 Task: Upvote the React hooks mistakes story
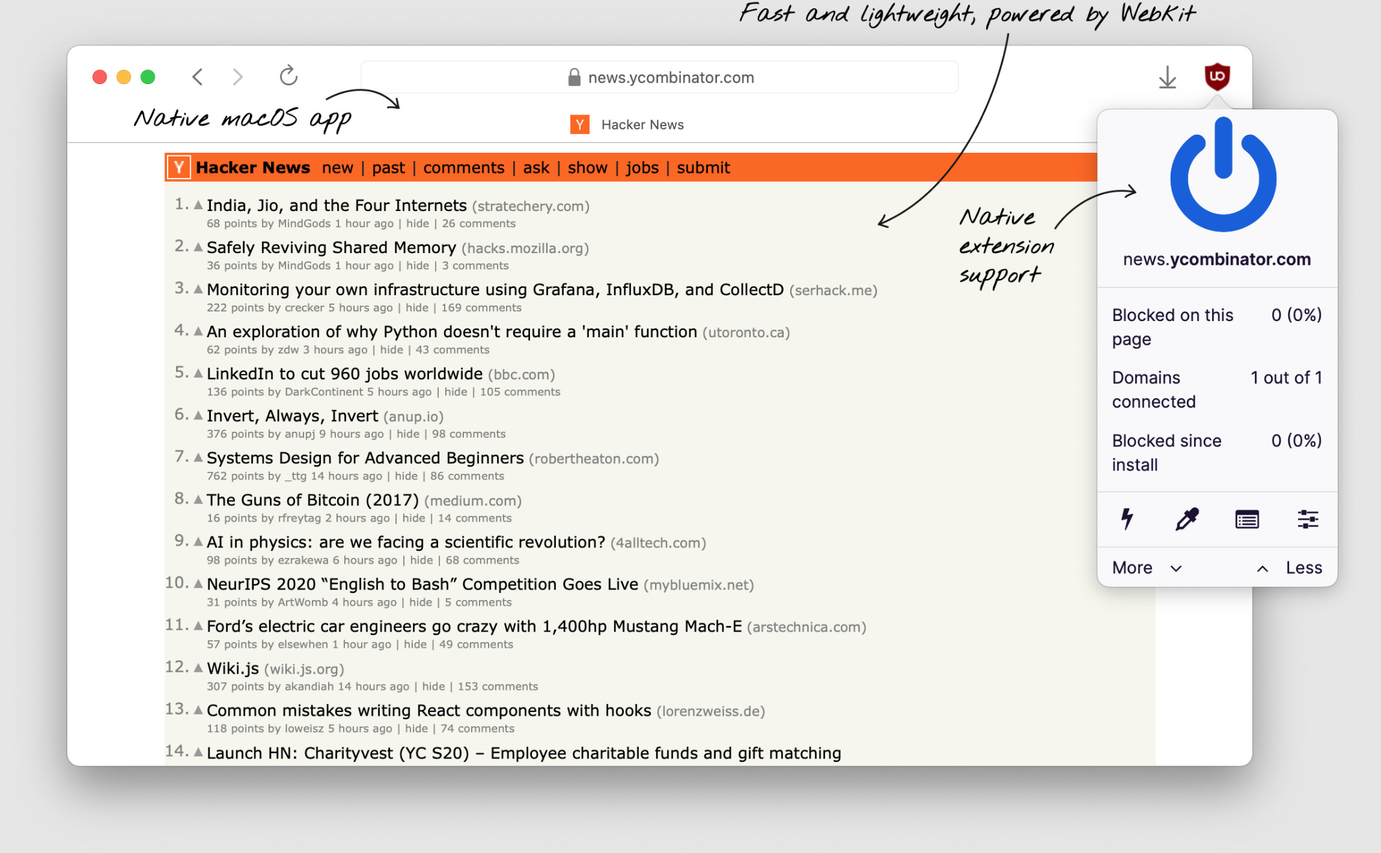199,709
